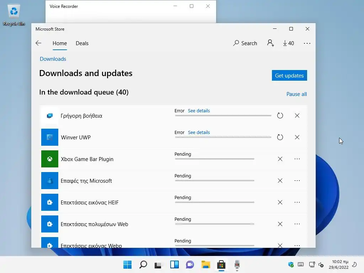The image size is (364, 273).
Task: Click the Γρήγορη βοήθεια app icon
Action: pos(50,116)
